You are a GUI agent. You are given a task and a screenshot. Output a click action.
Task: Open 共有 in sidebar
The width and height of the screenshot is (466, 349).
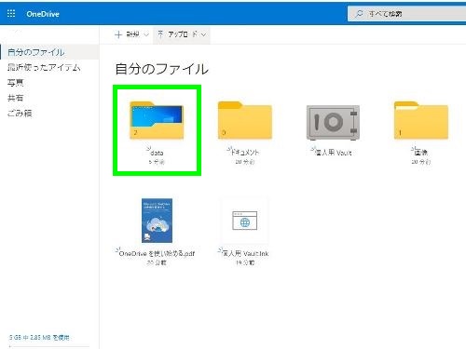coord(15,98)
